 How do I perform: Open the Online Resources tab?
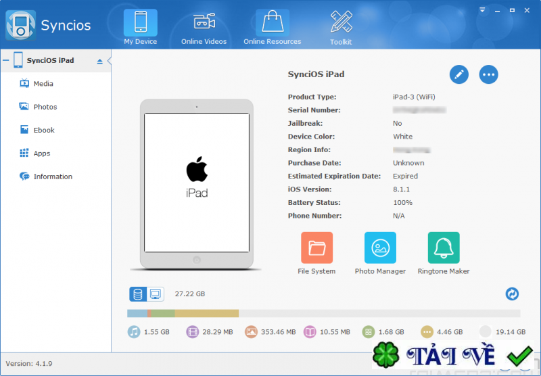273,28
